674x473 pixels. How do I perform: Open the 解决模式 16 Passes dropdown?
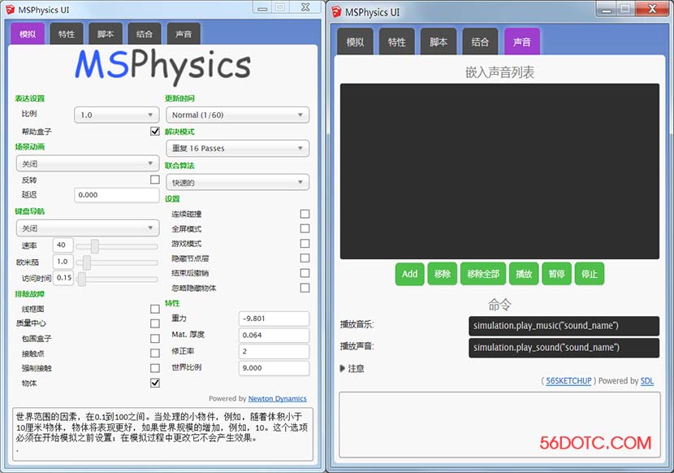[x=237, y=149]
